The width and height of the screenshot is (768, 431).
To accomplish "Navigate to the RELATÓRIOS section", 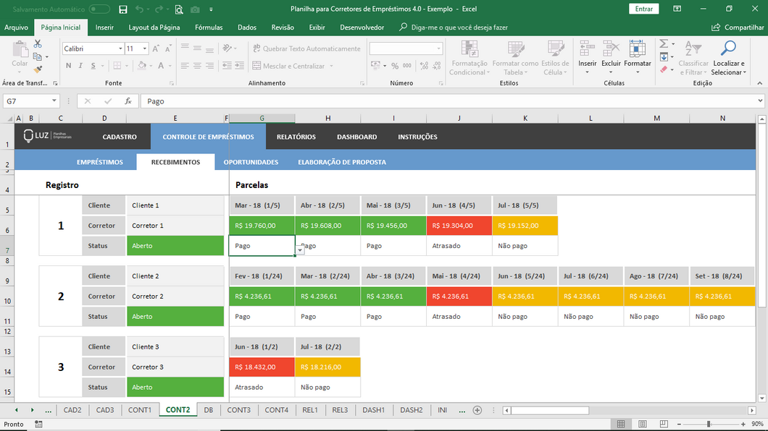I will click(296, 137).
